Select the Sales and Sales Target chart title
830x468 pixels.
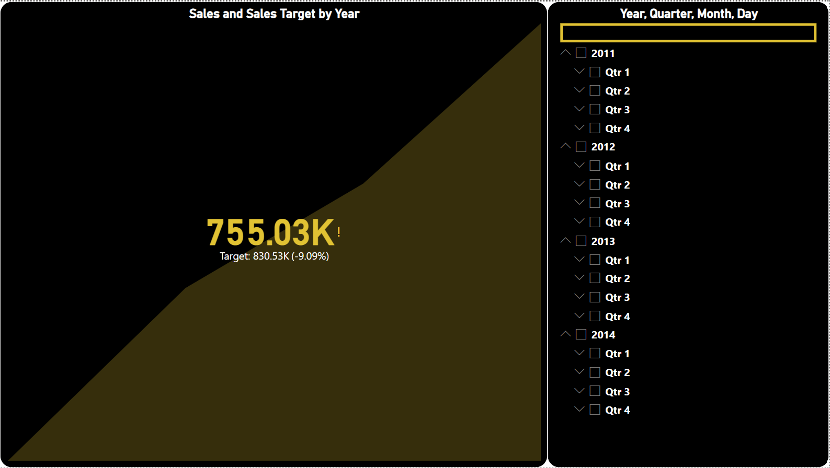[x=273, y=14]
